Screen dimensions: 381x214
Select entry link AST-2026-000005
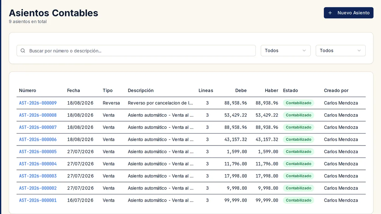tap(38, 152)
